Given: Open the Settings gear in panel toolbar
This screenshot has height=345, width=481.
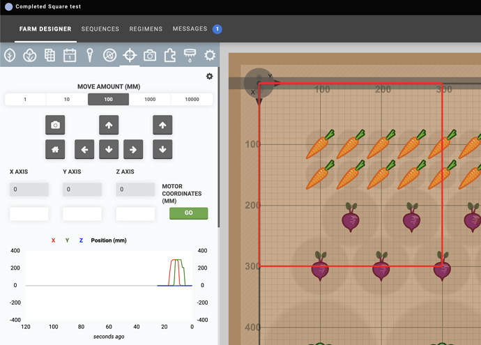Looking at the screenshot, I should tap(210, 56).
